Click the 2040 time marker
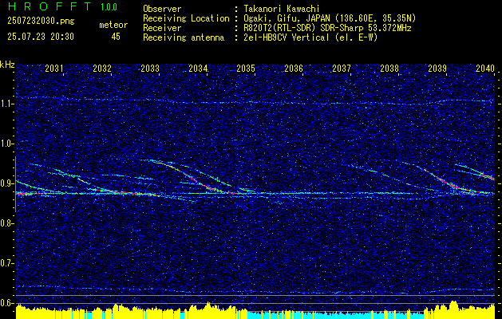 coord(485,68)
